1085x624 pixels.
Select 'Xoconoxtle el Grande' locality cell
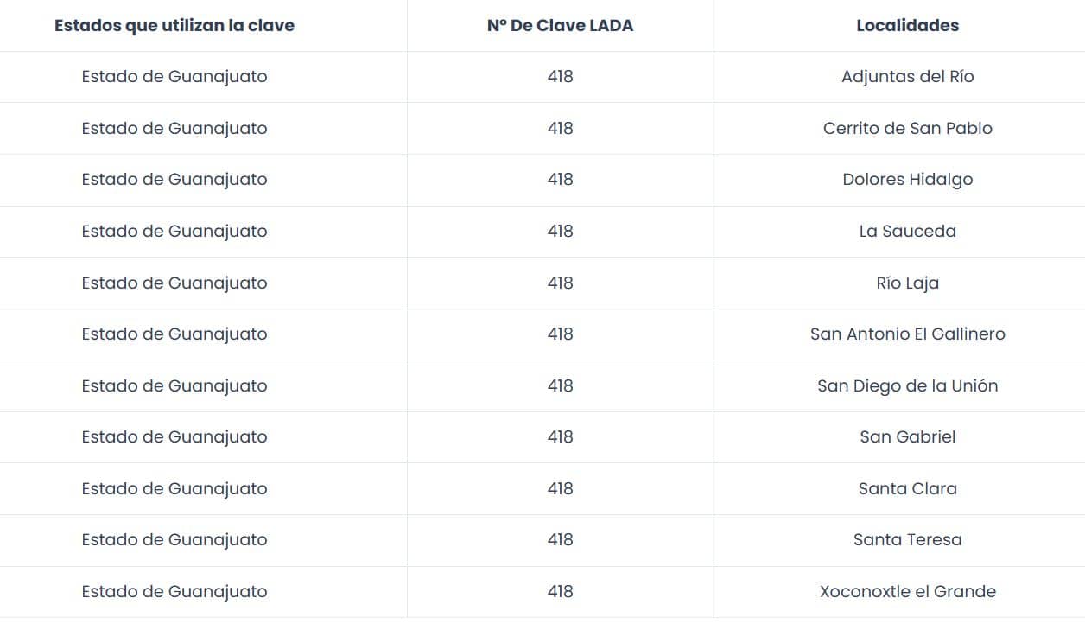(907, 592)
